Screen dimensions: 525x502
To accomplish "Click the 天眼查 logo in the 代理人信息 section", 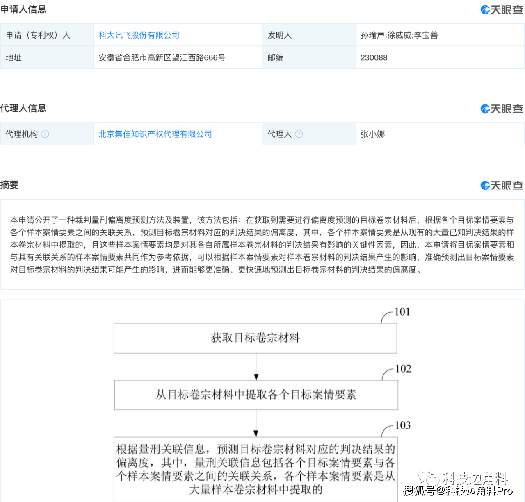I will 502,109.
